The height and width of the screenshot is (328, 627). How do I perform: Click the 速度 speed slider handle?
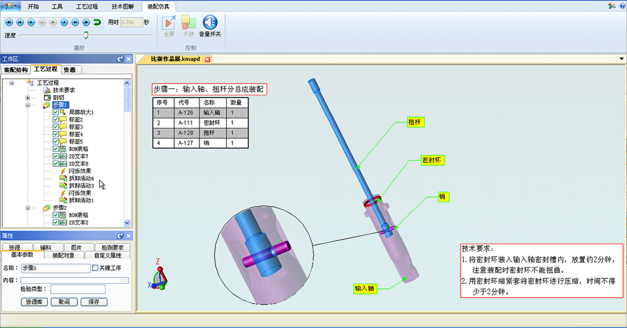85,35
